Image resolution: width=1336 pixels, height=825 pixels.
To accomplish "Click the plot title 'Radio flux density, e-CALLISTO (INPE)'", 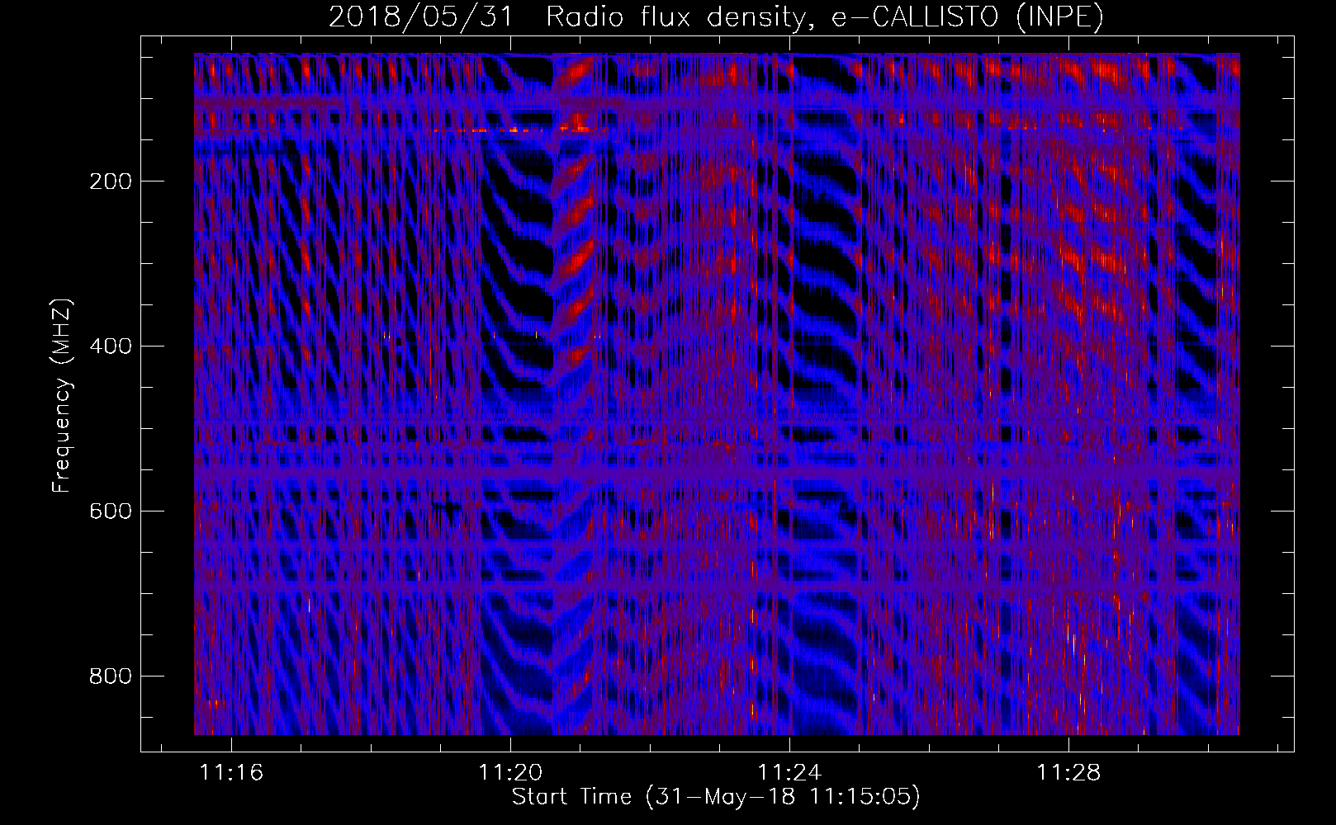I will coord(825,16).
